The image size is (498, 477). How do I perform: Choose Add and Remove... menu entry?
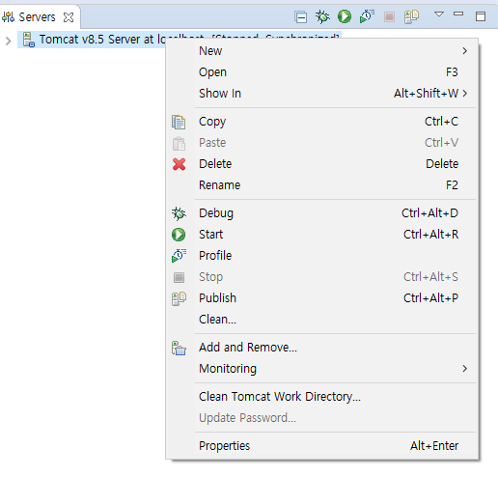pos(322,348)
